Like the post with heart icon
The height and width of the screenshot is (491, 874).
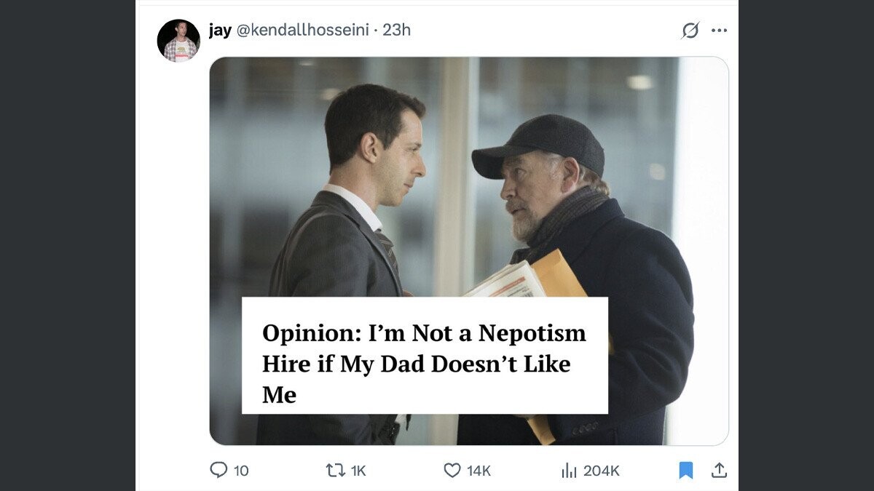click(x=452, y=471)
